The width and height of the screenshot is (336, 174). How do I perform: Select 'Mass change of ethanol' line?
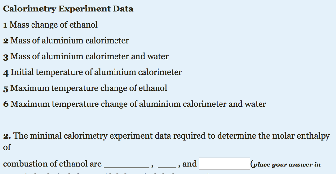(54, 25)
